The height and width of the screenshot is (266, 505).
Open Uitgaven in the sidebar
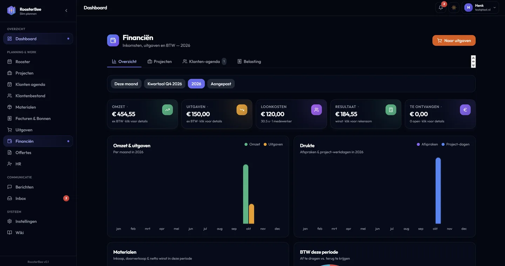click(x=38, y=130)
